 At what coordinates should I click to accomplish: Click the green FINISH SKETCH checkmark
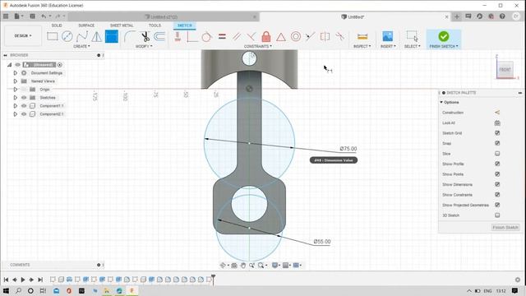click(x=444, y=36)
